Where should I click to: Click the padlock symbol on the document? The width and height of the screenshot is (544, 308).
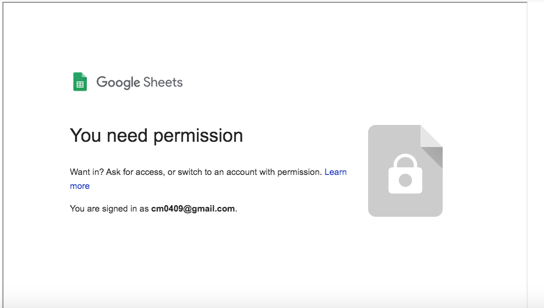coord(405,175)
